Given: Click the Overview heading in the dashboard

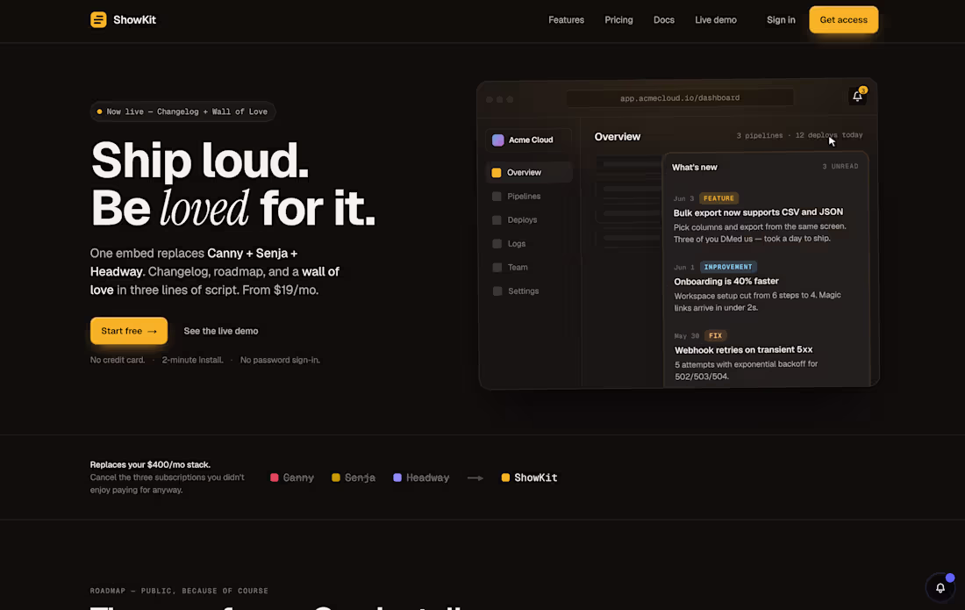Looking at the screenshot, I should pyautogui.click(x=618, y=137).
